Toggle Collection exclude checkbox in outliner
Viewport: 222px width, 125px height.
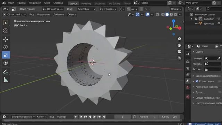[196, 19]
